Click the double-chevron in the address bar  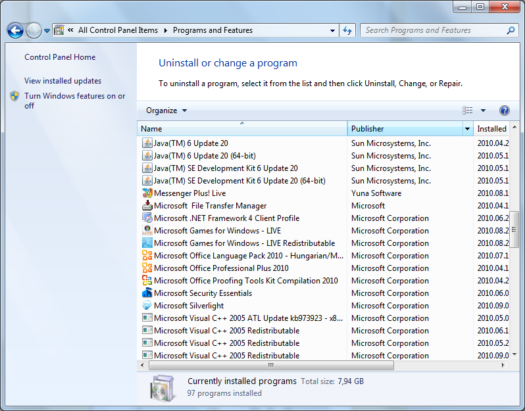(x=70, y=30)
